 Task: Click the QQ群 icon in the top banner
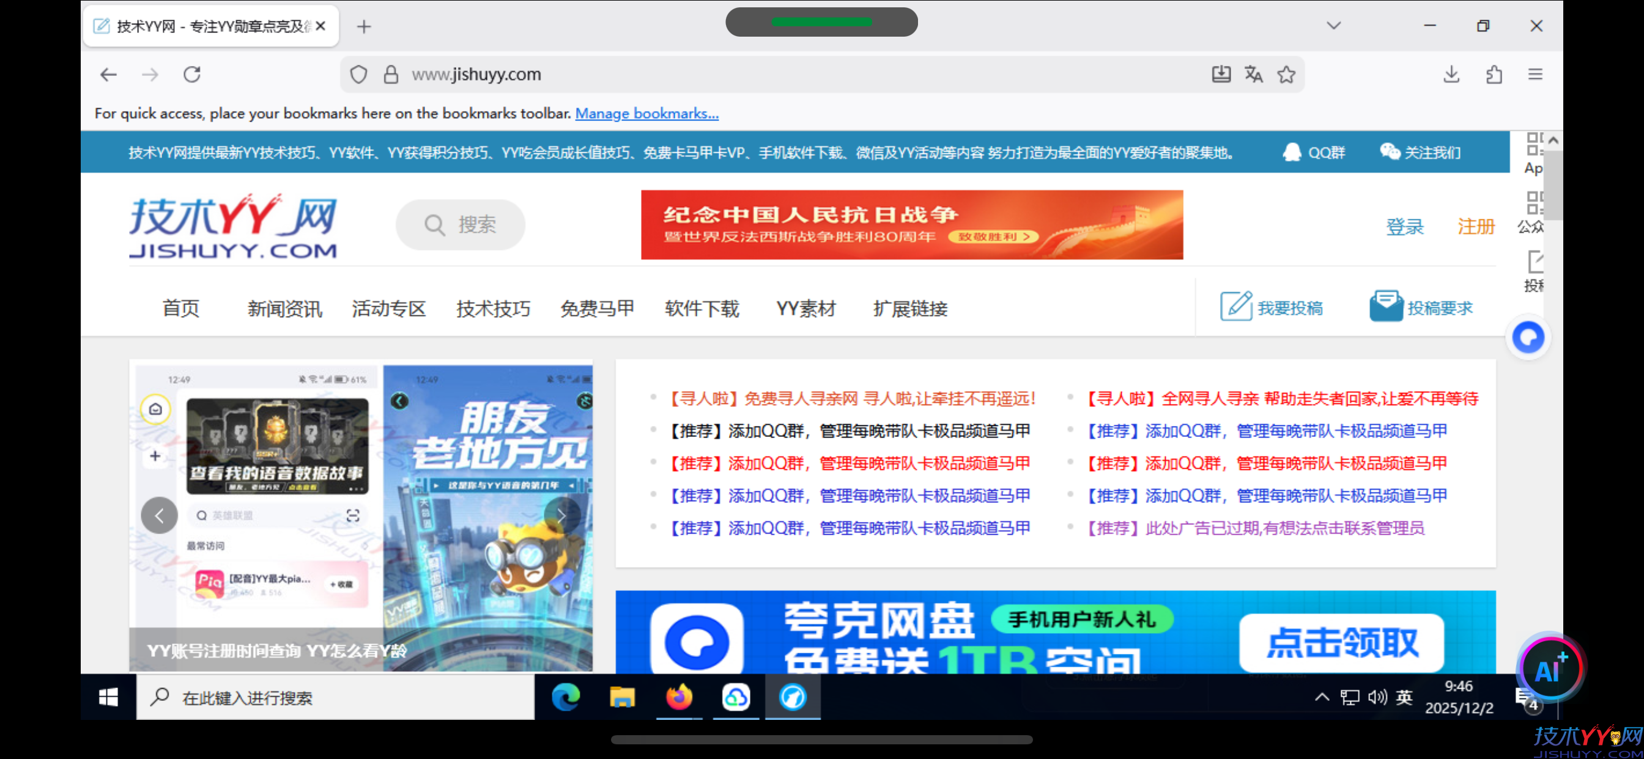pyautogui.click(x=1292, y=152)
